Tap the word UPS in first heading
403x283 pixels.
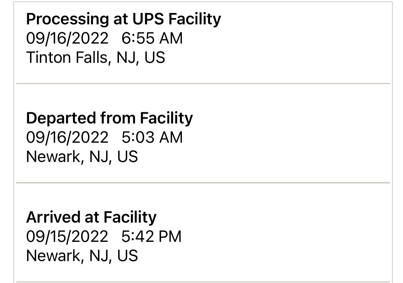148,19
